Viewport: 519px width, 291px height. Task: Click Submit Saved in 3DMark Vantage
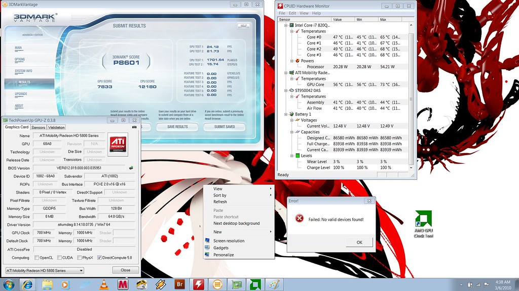point(225,127)
